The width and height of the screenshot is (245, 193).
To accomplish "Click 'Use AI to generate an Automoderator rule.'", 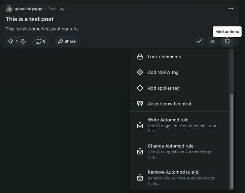I will point(182,128).
